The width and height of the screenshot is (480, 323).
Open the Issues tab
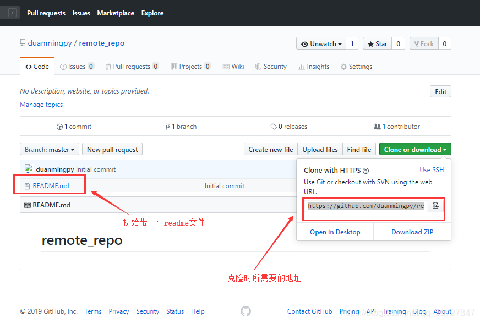77,67
